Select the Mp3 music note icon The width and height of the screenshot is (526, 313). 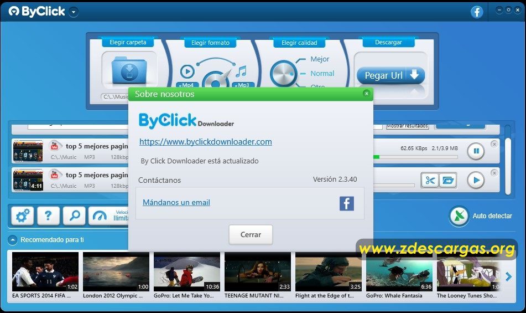click(241, 71)
